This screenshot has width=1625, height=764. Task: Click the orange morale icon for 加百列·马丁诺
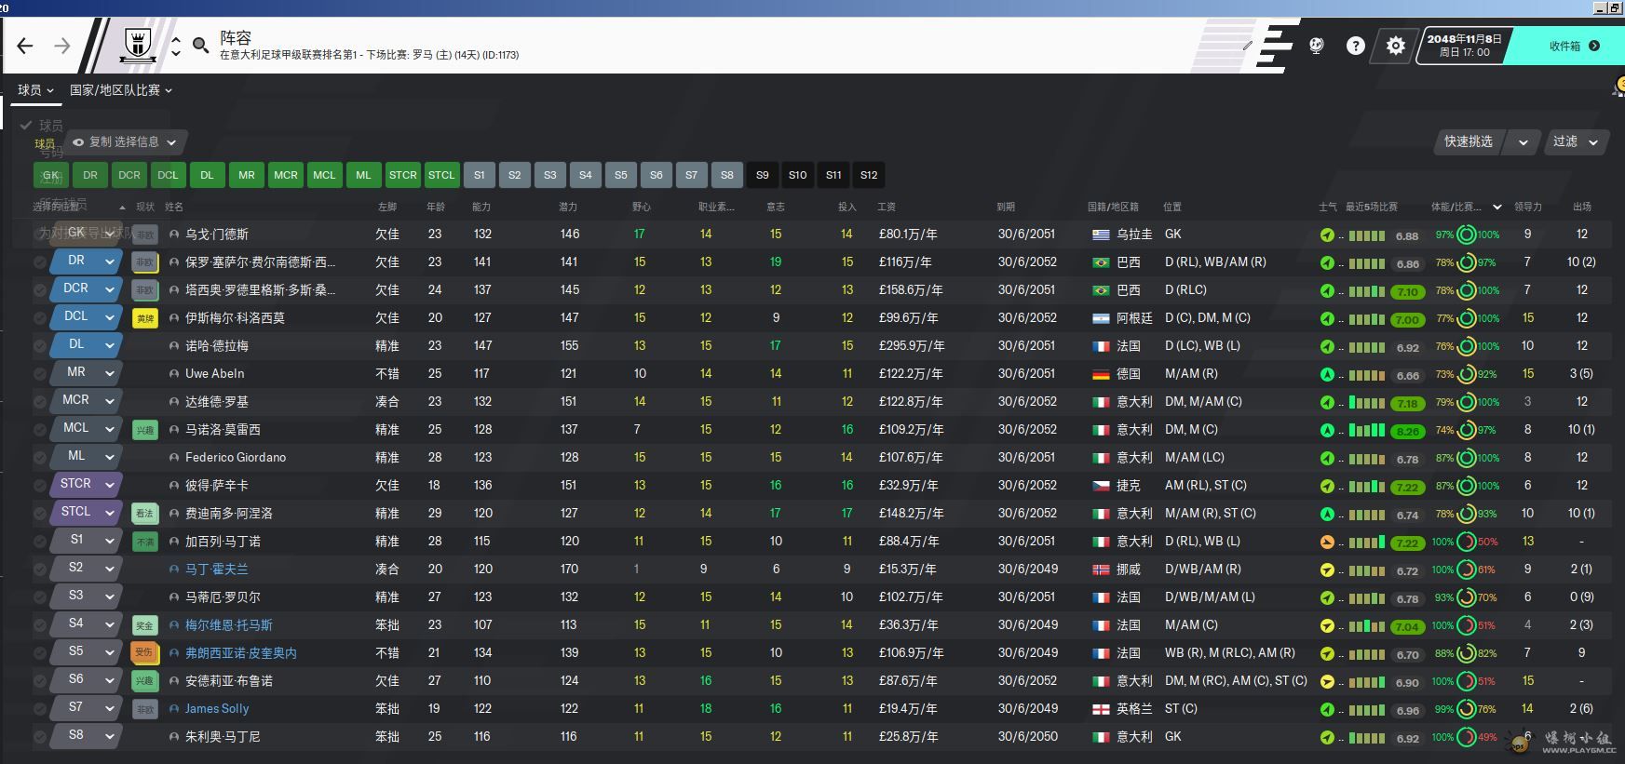click(x=1327, y=542)
